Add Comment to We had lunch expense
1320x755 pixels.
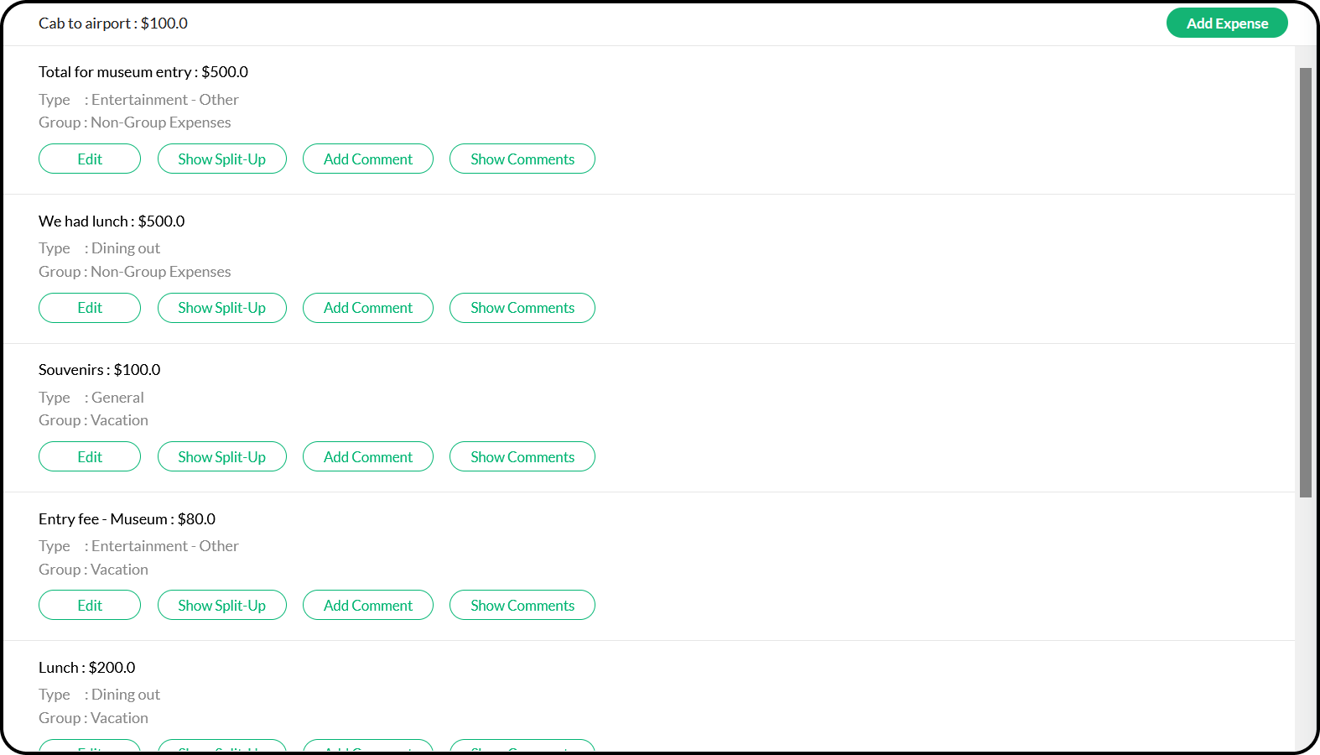tap(368, 308)
